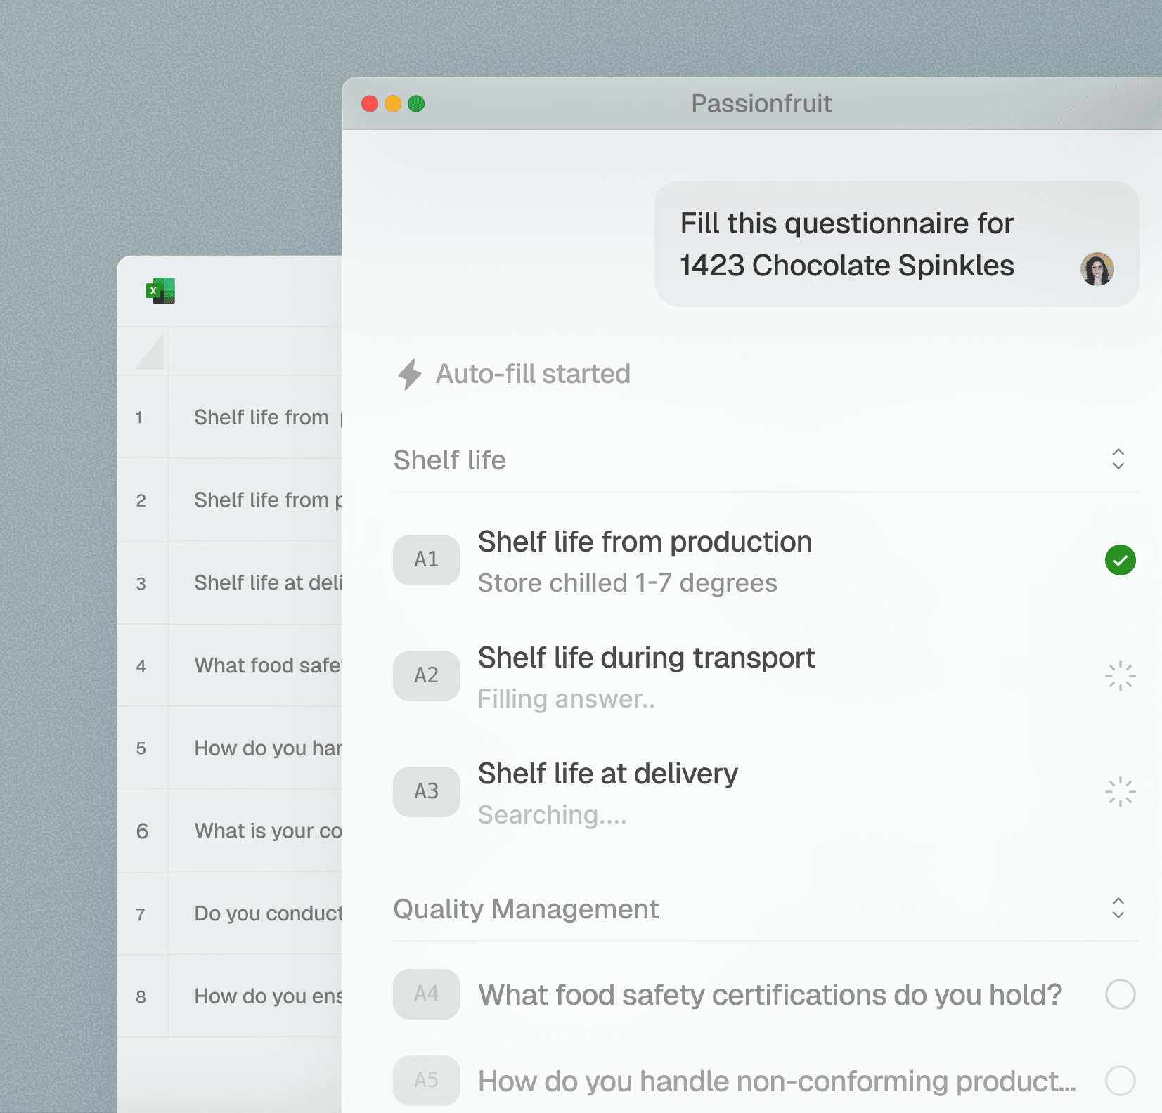
Task: Open 'What food safety certifications do you hold?'
Action: click(770, 995)
